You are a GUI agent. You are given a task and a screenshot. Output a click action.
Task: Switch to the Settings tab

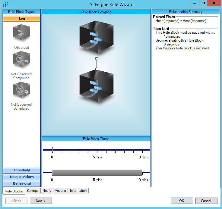32,191
